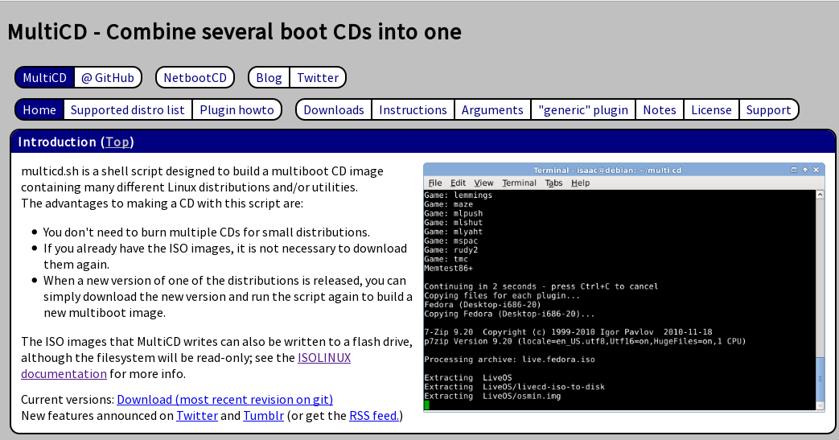Open Help menu in terminal screenshot
Viewport: 839px width, 440px height.
point(580,183)
